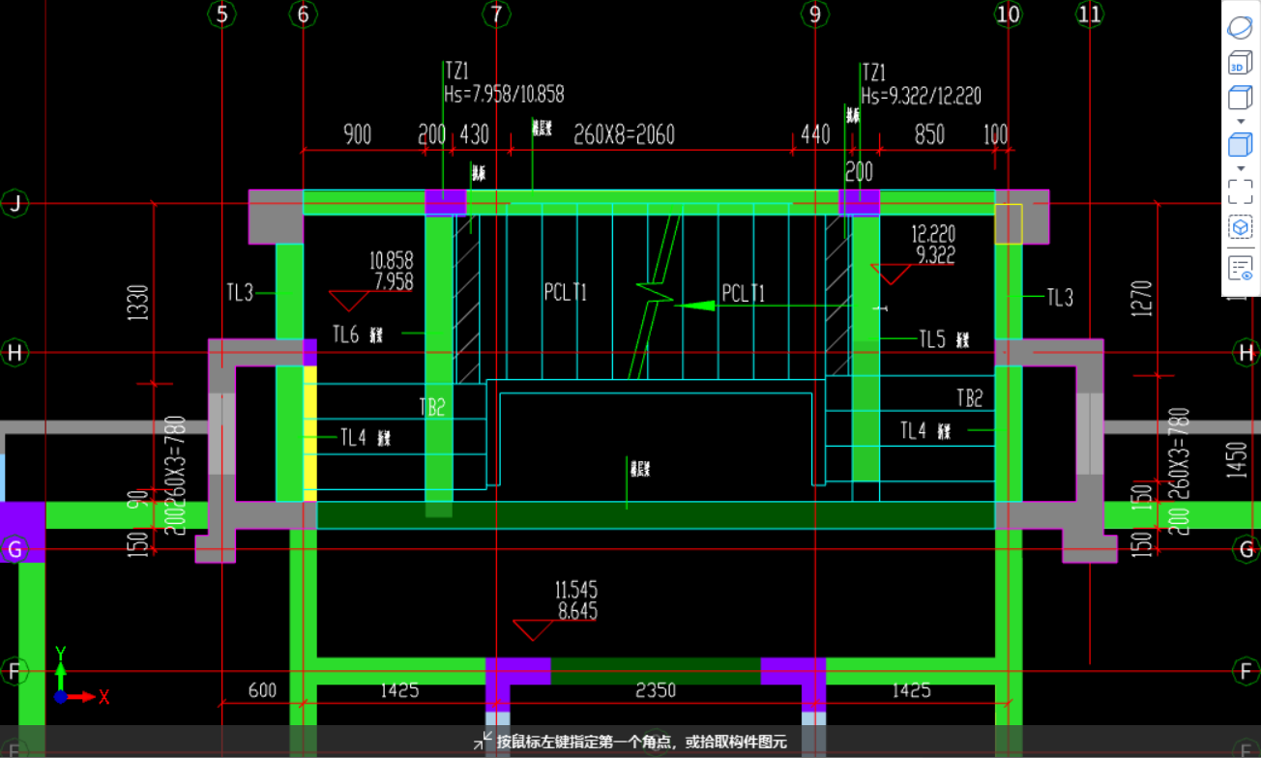The height and width of the screenshot is (758, 1261).
Task: Open dropdown arrow under the view cube icon
Action: click(1241, 121)
